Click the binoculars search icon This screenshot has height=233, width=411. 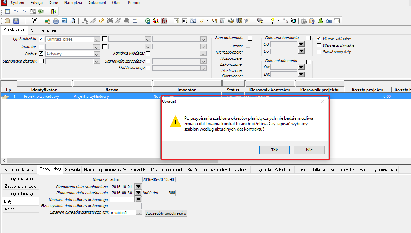click(x=110, y=21)
